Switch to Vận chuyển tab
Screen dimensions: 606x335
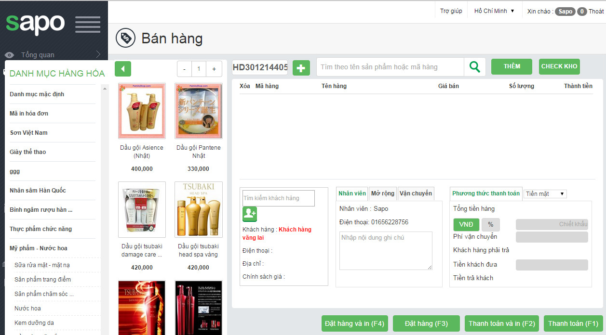pos(416,193)
